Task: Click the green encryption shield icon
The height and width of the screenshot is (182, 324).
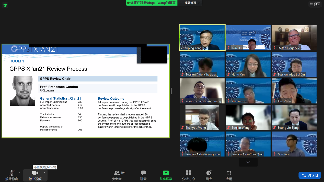Action: click(x=5, y=5)
